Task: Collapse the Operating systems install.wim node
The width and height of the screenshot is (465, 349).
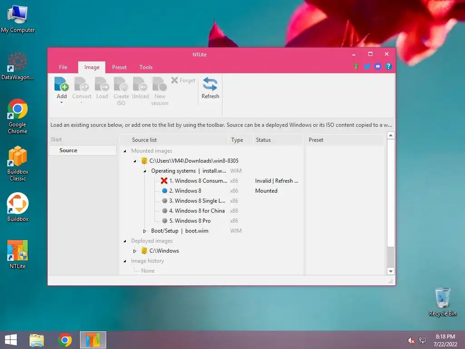Action: (x=145, y=171)
